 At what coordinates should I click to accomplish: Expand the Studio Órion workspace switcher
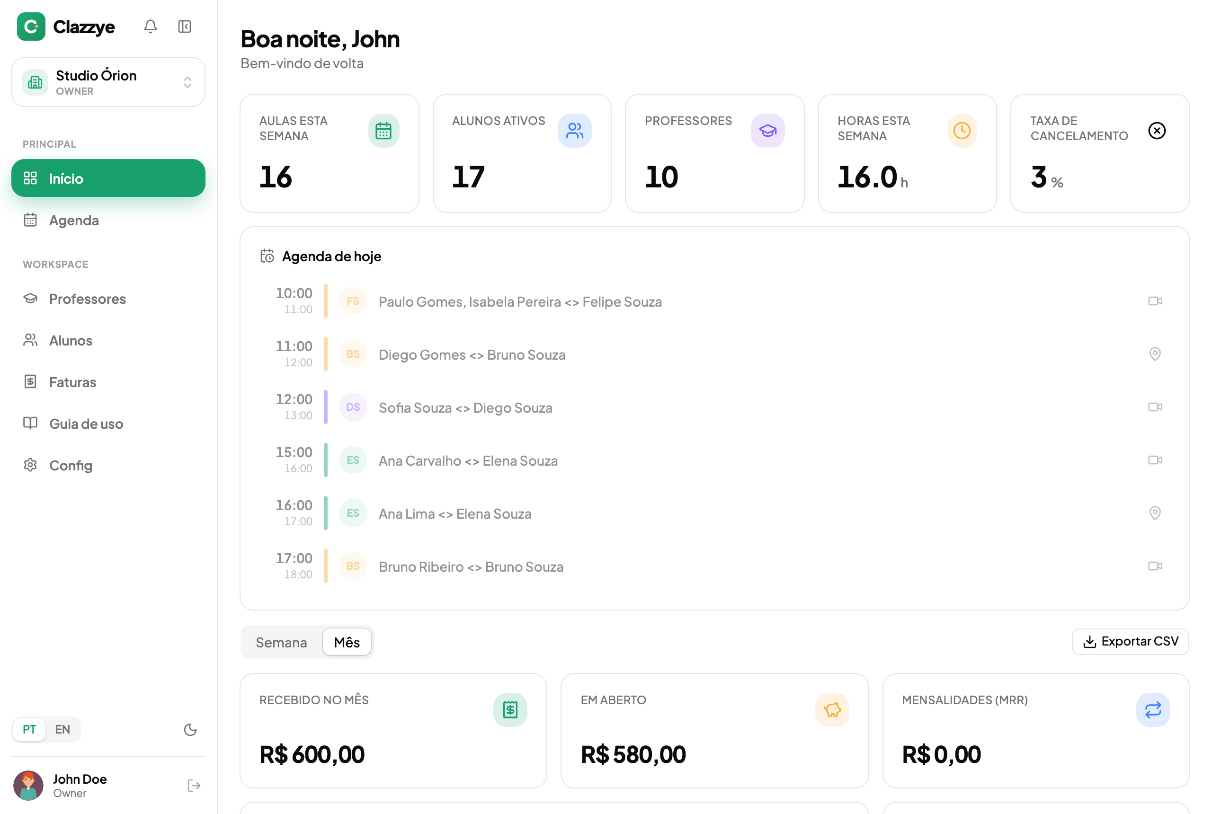pos(108,82)
